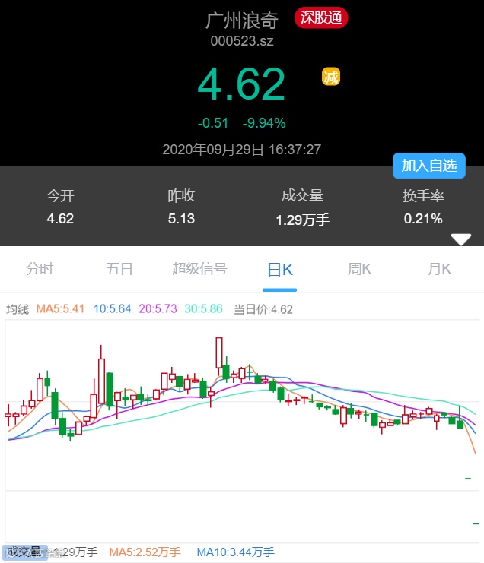The width and height of the screenshot is (484, 563).
Task: Open 超级信号 tab
Action: [x=199, y=268]
